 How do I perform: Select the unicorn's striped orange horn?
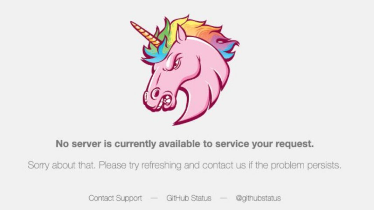[145, 34]
